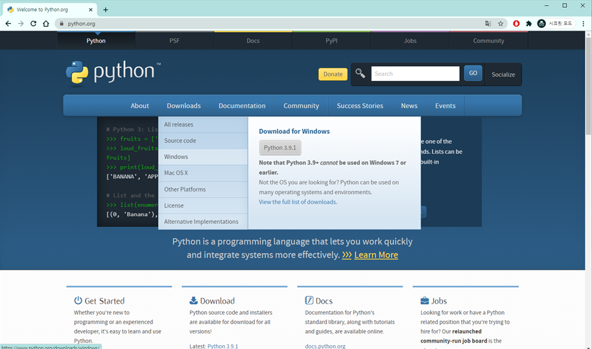Viewport: 592px width, 349px height.
Task: Click the Learn More link
Action: (x=376, y=255)
